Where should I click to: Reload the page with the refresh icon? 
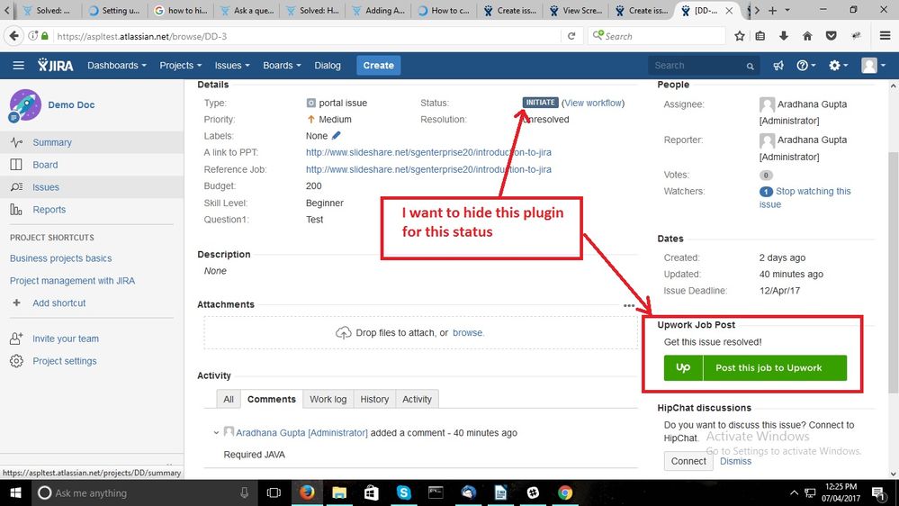point(571,36)
